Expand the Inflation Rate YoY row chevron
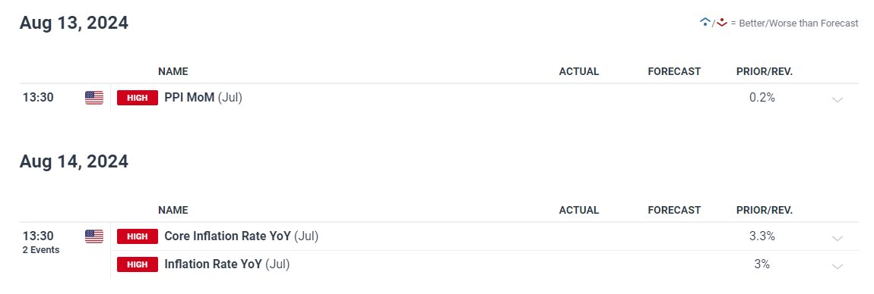 click(x=838, y=266)
